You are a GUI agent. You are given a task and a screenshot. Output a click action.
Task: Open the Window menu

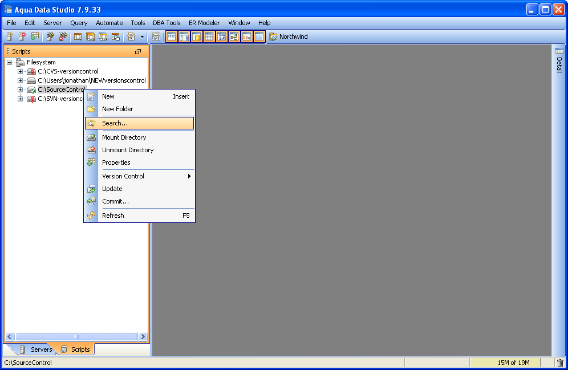tap(239, 23)
